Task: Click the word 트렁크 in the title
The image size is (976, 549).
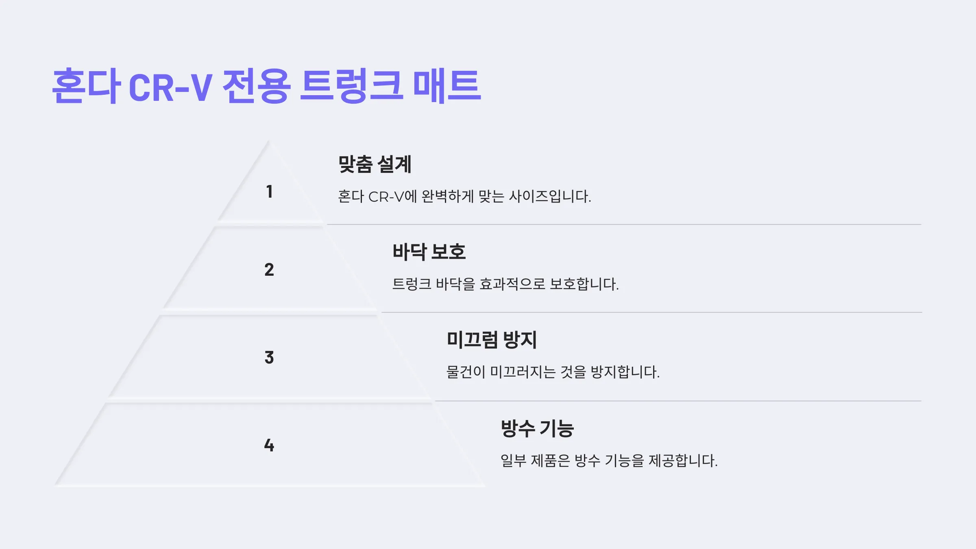Action: click(352, 86)
